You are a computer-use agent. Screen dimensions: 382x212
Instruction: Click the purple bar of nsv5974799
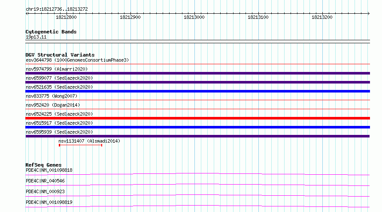197,73
